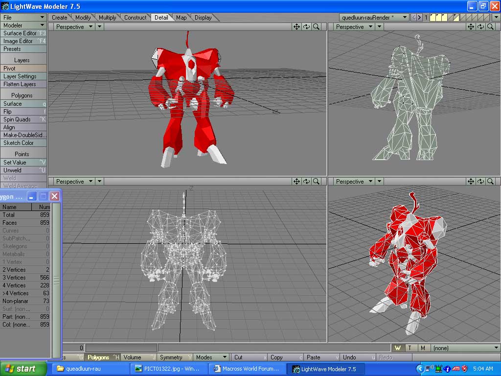The image size is (501, 376).
Task: Click the rotate icon of the upper-right wireframe viewport
Action: click(480, 27)
